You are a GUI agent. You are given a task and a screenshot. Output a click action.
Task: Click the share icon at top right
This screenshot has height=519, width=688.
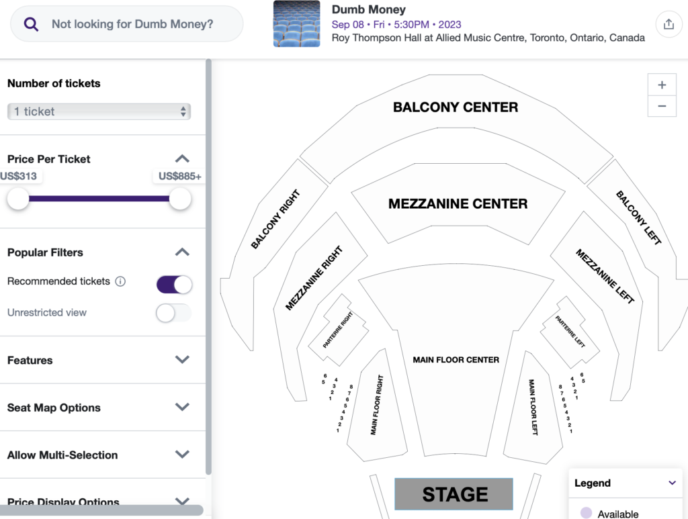tap(668, 24)
